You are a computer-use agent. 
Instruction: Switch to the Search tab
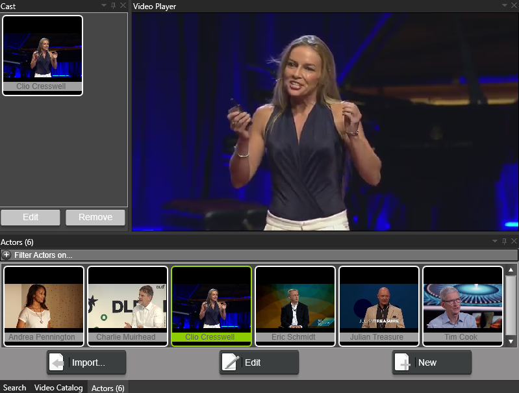click(x=14, y=388)
